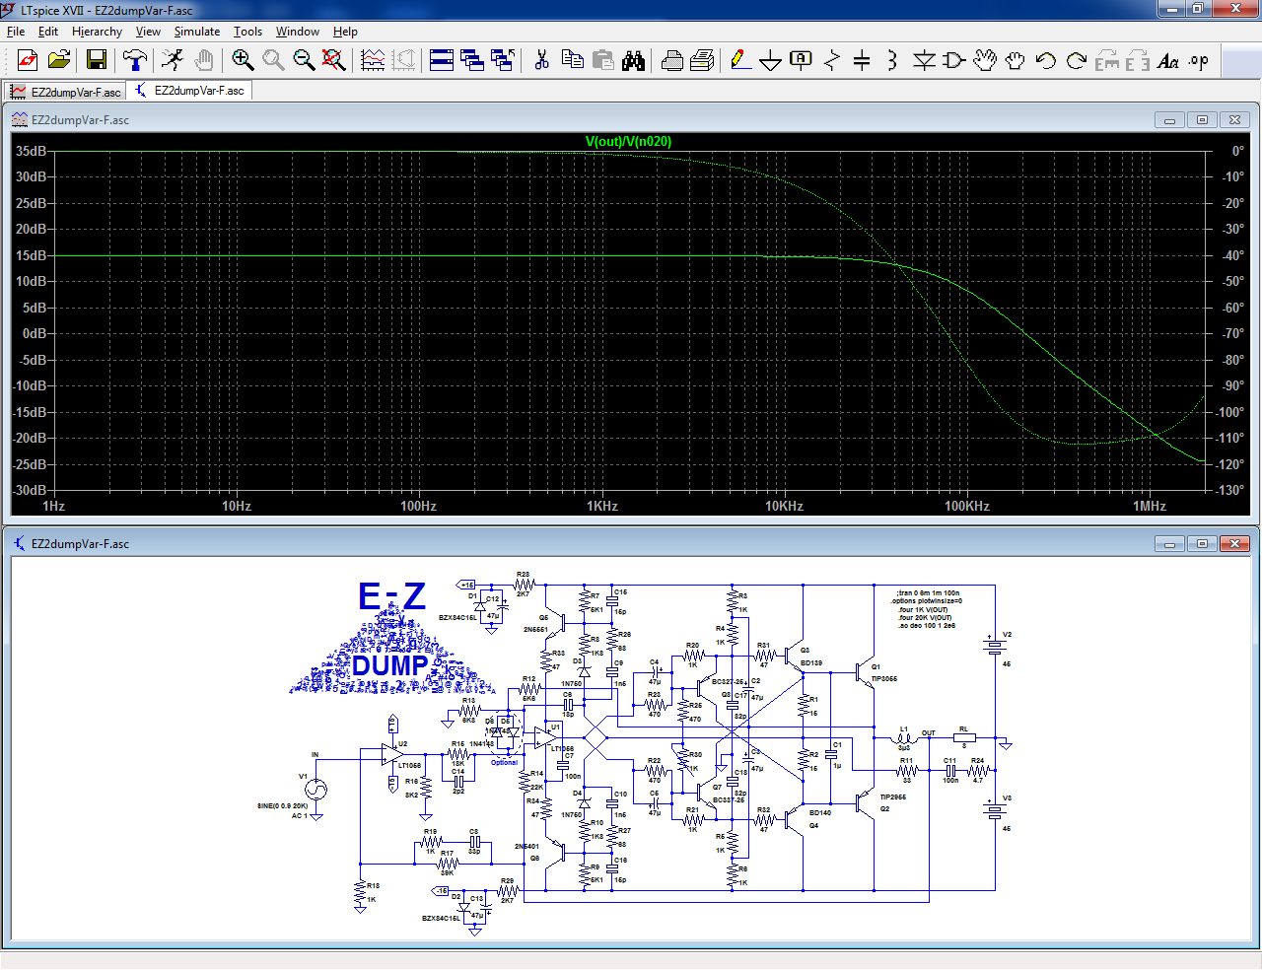This screenshot has width=1262, height=970.
Task: Click the LT1056 U1 op-amp symbol
Action: (x=544, y=735)
